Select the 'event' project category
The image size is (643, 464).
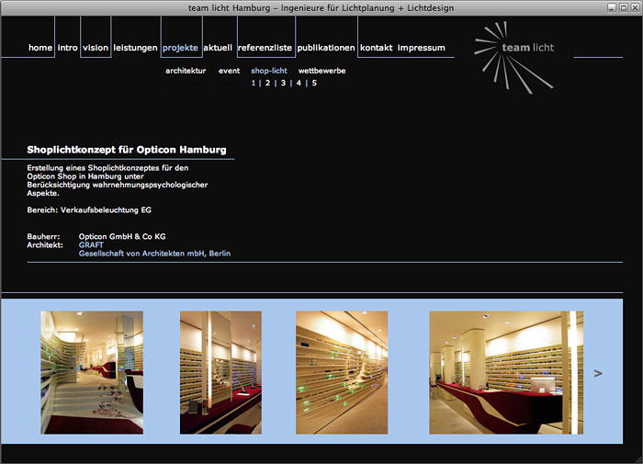229,71
